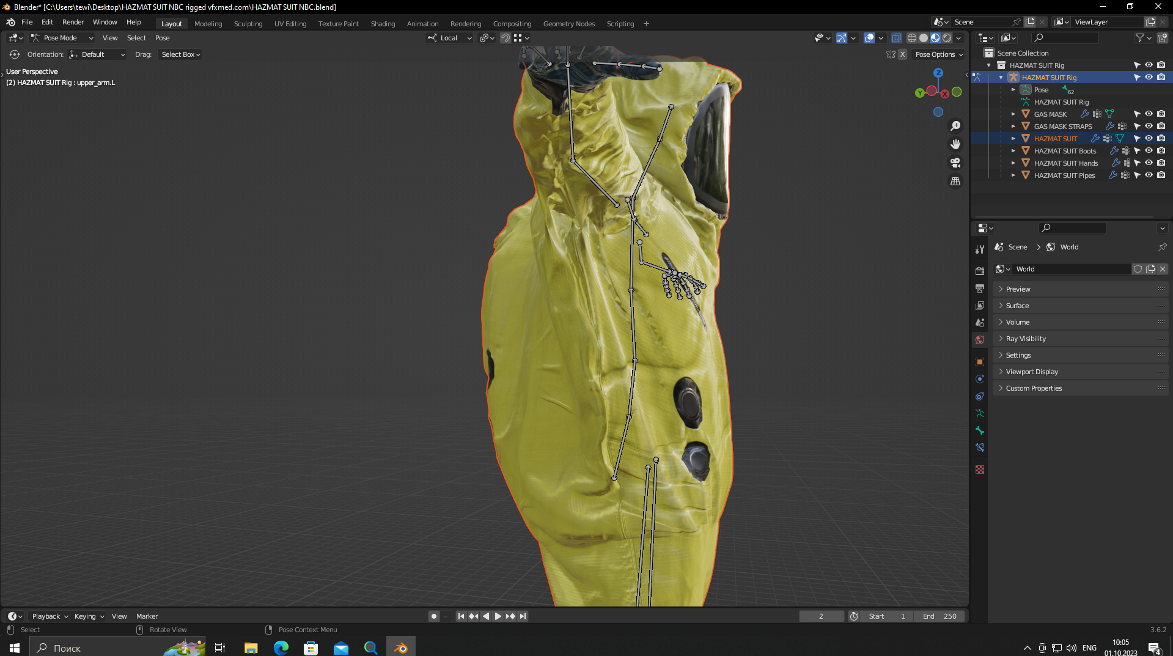Click the pose X-mirror butterfly icon
Screen dimensions: 1173x656
[x=891, y=54]
